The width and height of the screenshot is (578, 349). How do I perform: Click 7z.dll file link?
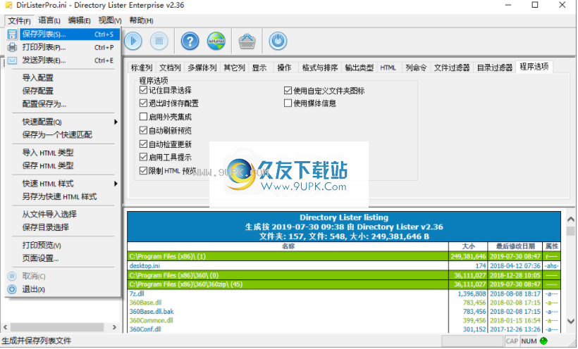136,294
